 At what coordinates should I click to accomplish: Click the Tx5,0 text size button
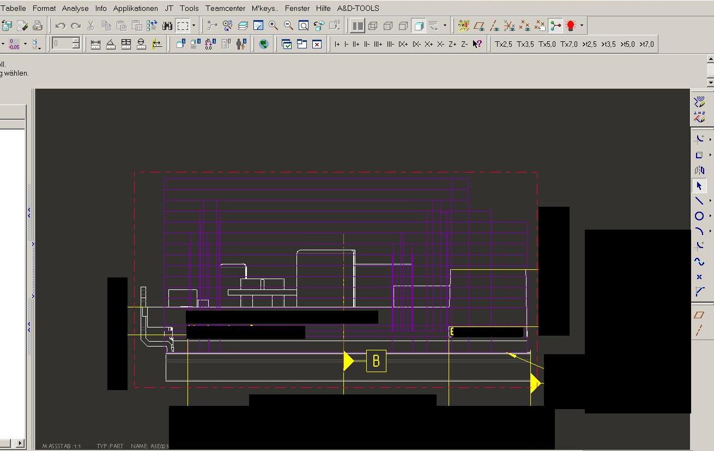pyautogui.click(x=547, y=44)
